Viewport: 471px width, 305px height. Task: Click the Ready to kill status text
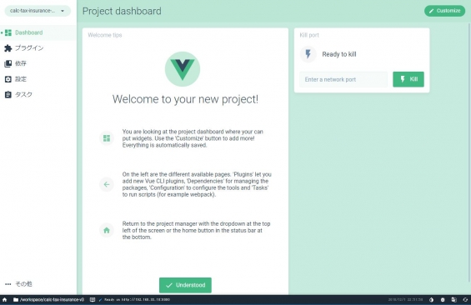coord(339,54)
